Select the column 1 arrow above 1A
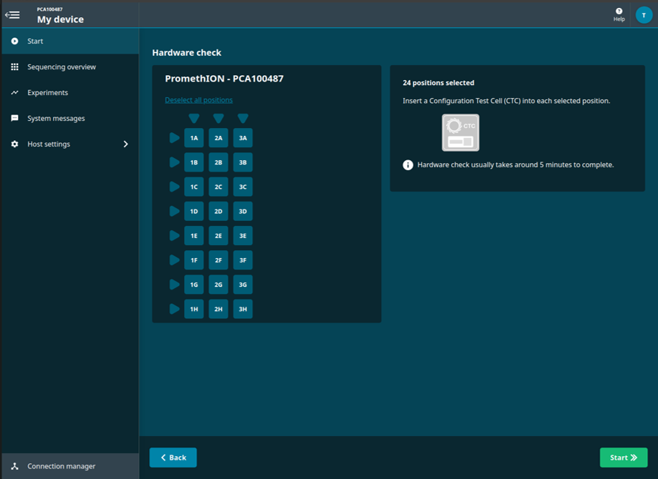 [194, 118]
